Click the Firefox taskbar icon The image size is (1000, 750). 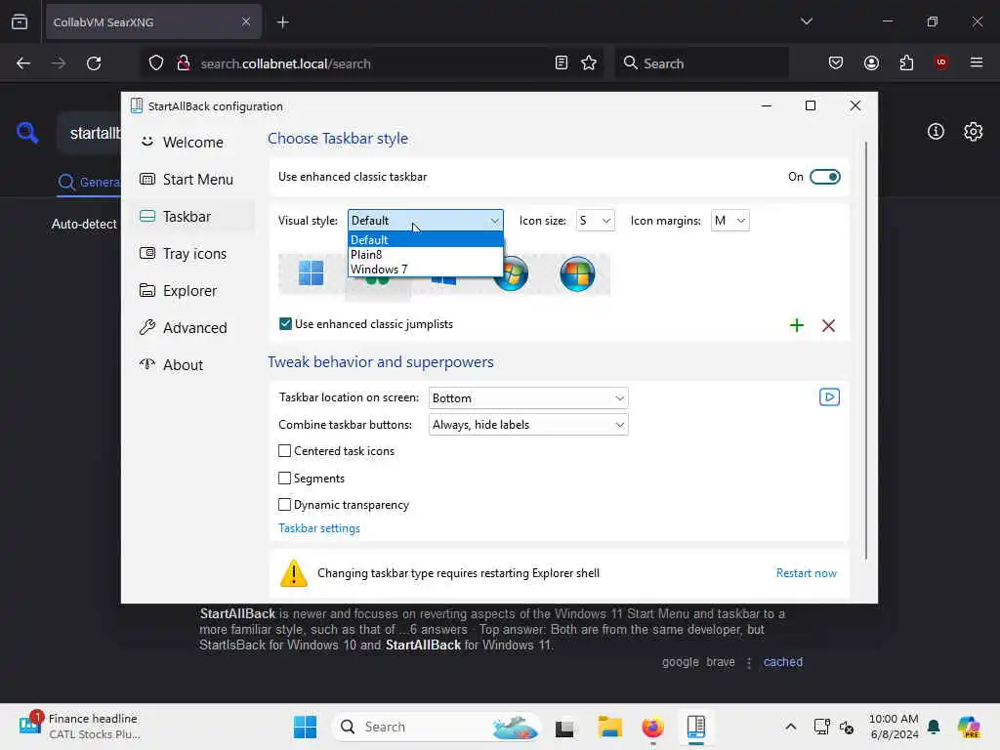tap(652, 727)
